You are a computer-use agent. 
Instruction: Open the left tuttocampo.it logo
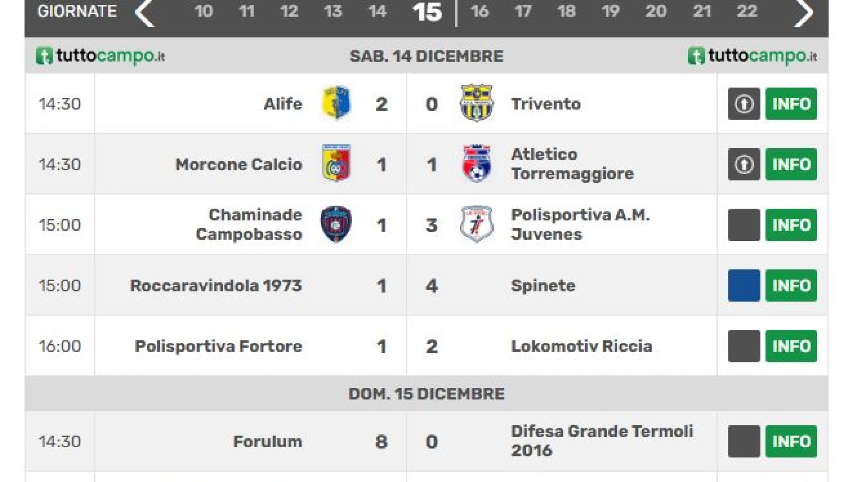click(100, 56)
